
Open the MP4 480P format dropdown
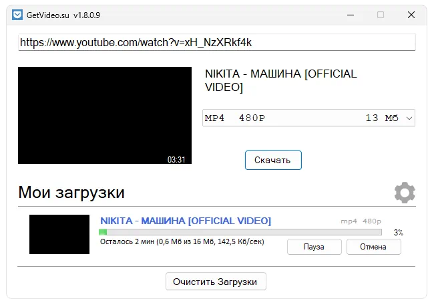click(308, 118)
